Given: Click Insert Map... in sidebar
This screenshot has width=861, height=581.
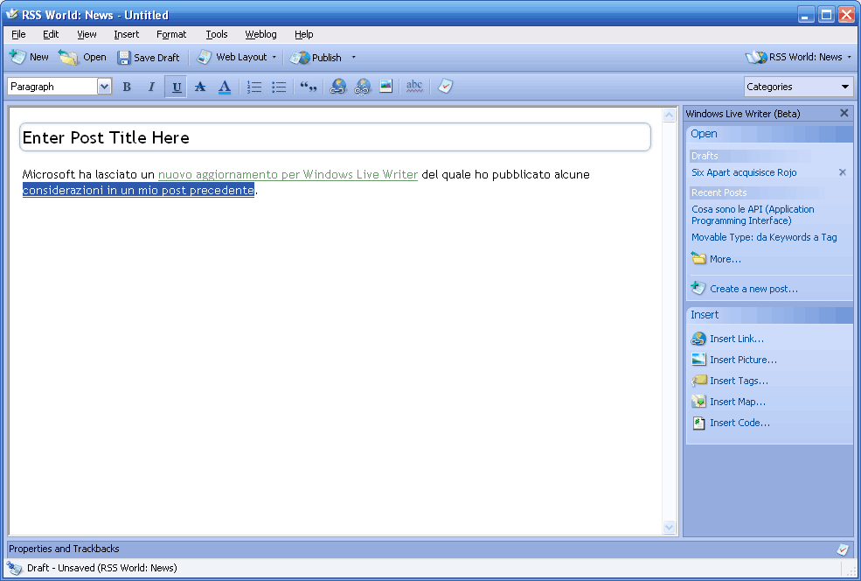Looking at the screenshot, I should tap(729, 402).
